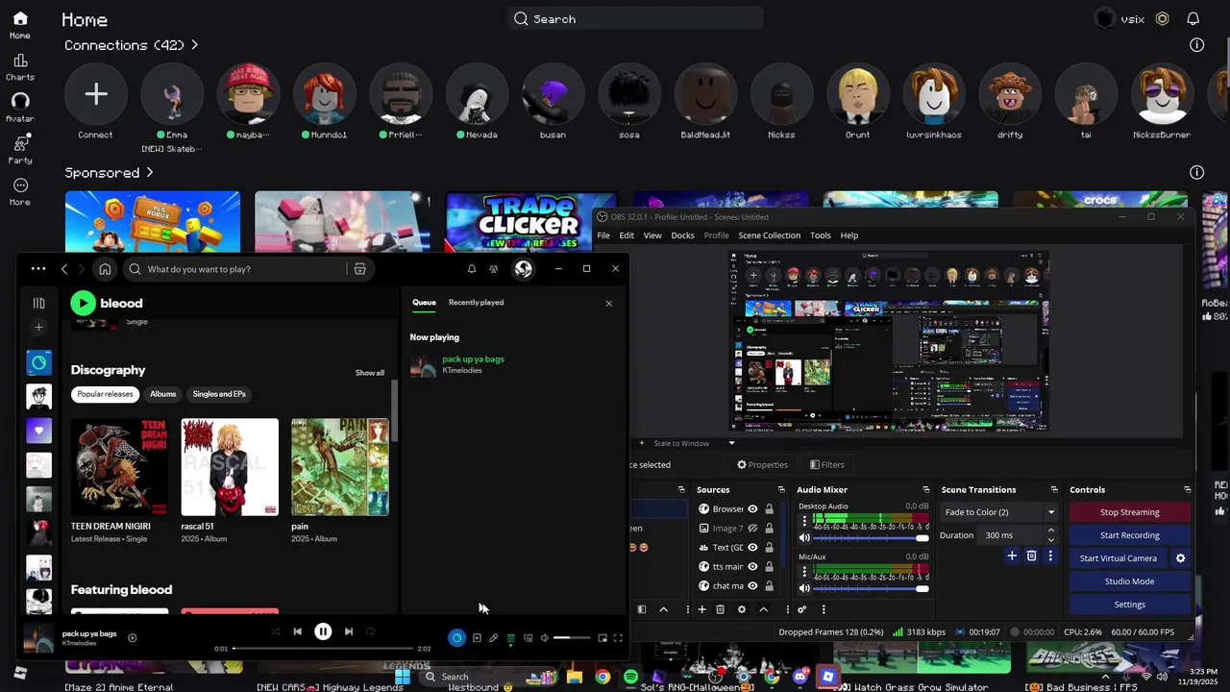1230x692 pixels.
Task: Expand Roblox Connections list arrow
Action: point(194,45)
